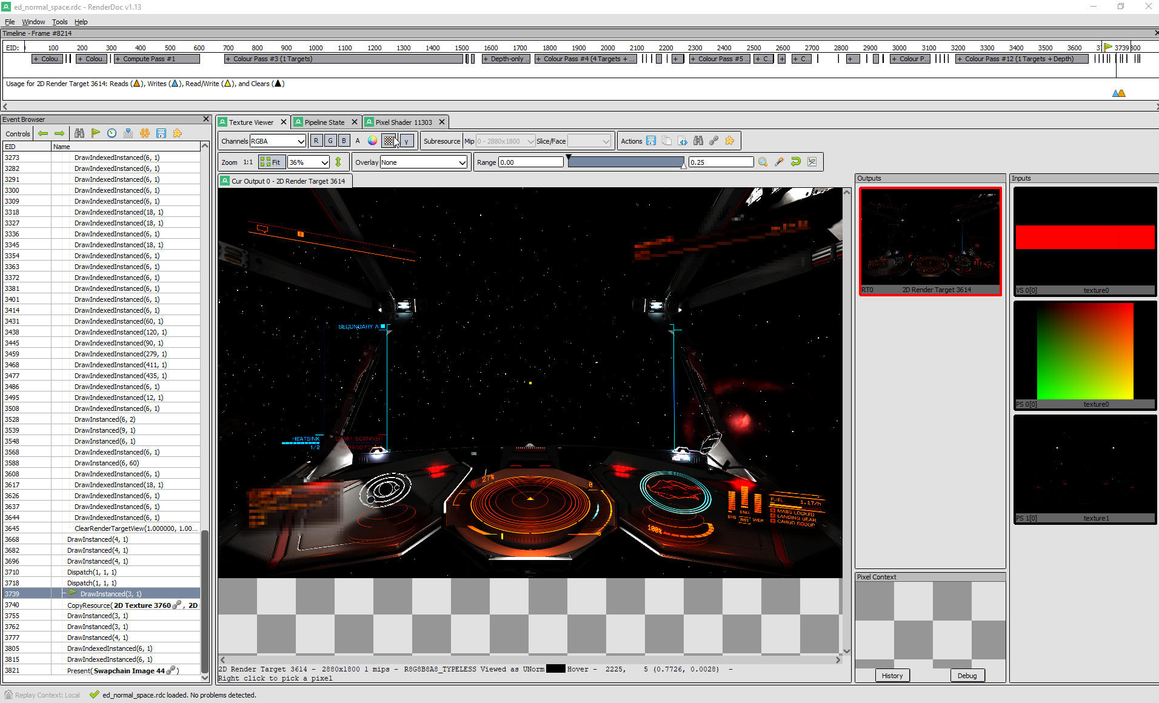Toggle the R red channel button
This screenshot has width=1159, height=703.
tap(316, 141)
